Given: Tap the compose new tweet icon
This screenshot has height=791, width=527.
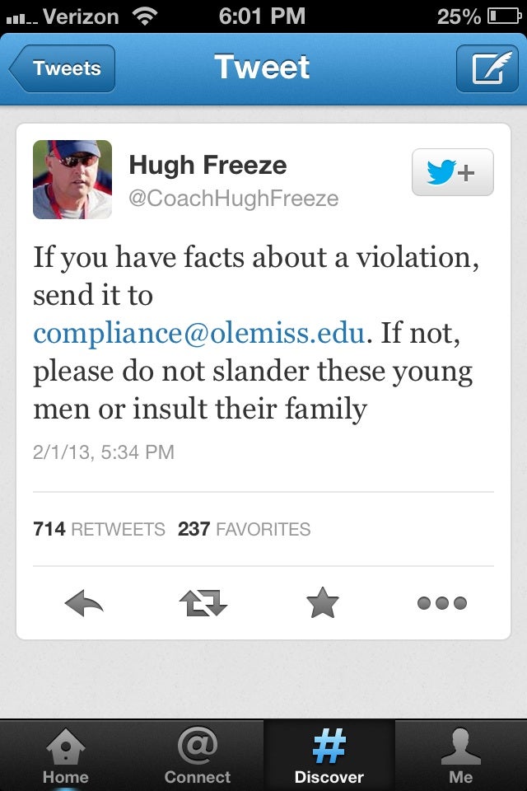Looking at the screenshot, I should coord(487,68).
